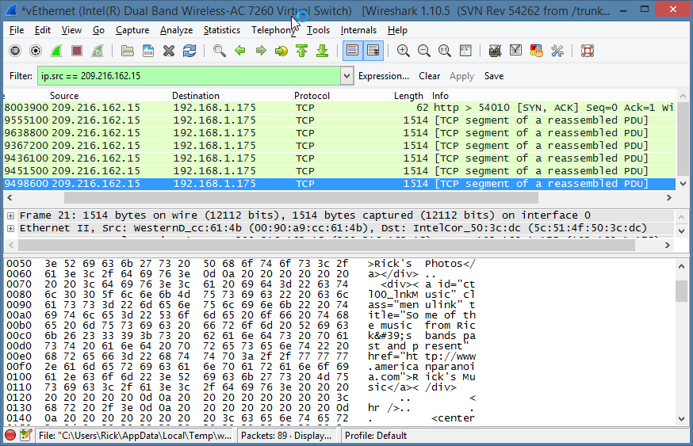Click Expression... filter button
The height and width of the screenshot is (446, 693).
[384, 76]
